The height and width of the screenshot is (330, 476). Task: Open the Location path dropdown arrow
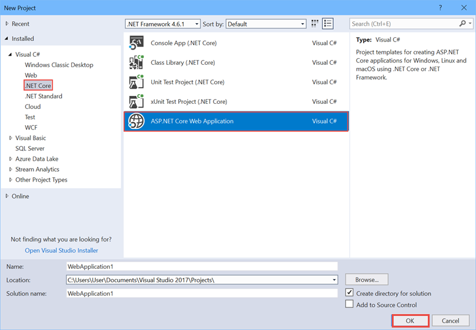pyautogui.click(x=334, y=280)
